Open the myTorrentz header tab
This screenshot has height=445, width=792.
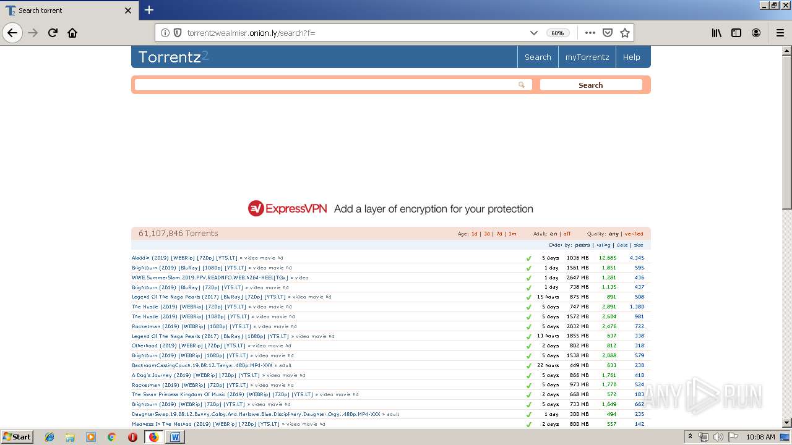(x=587, y=57)
